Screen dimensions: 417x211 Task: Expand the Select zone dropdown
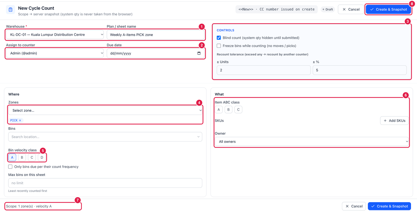[105, 110]
